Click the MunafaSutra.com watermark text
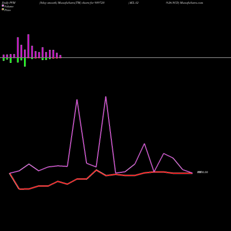 tap(192, 3)
